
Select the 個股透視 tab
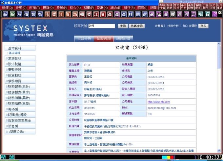[104, 39]
